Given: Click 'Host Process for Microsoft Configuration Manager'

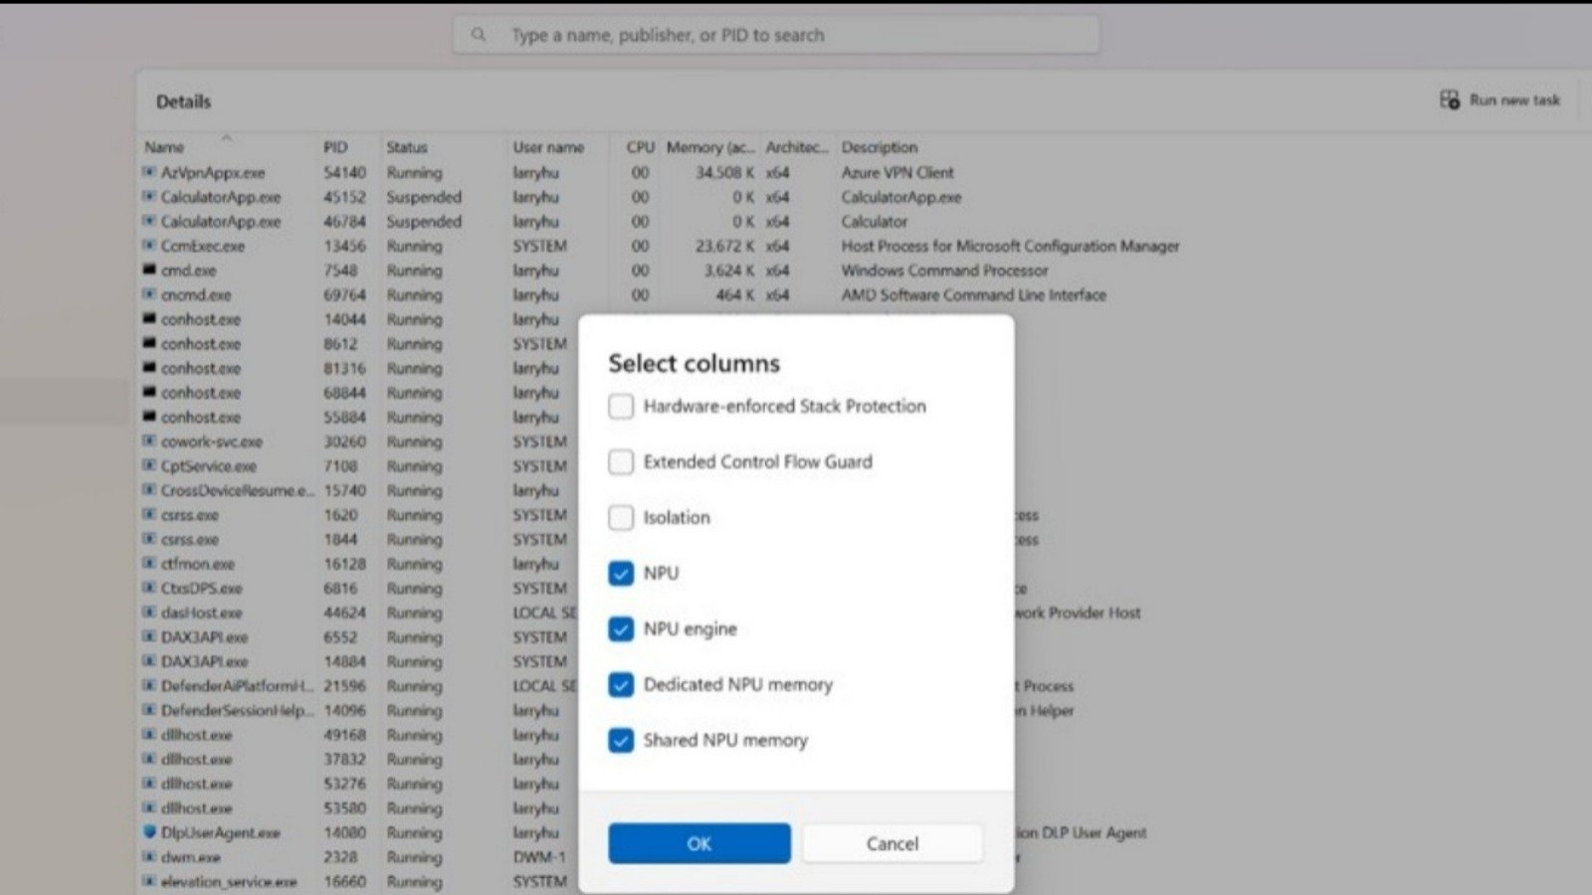Looking at the screenshot, I should [x=1010, y=246].
